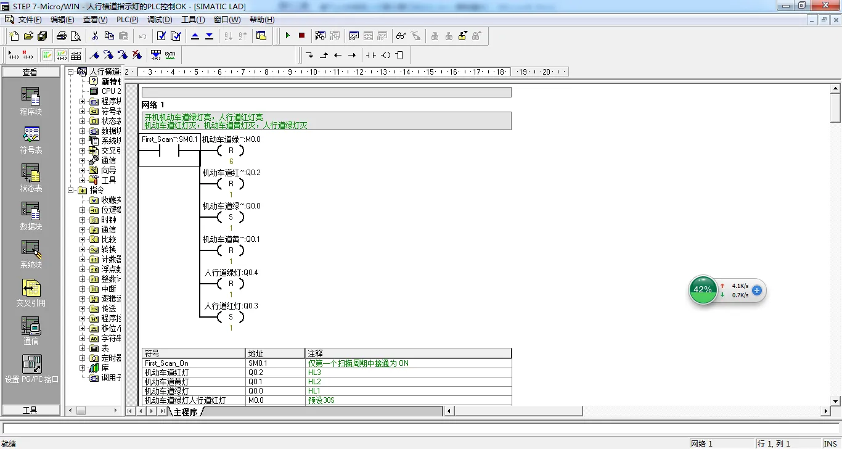Create a new project with the New icon

click(14, 36)
